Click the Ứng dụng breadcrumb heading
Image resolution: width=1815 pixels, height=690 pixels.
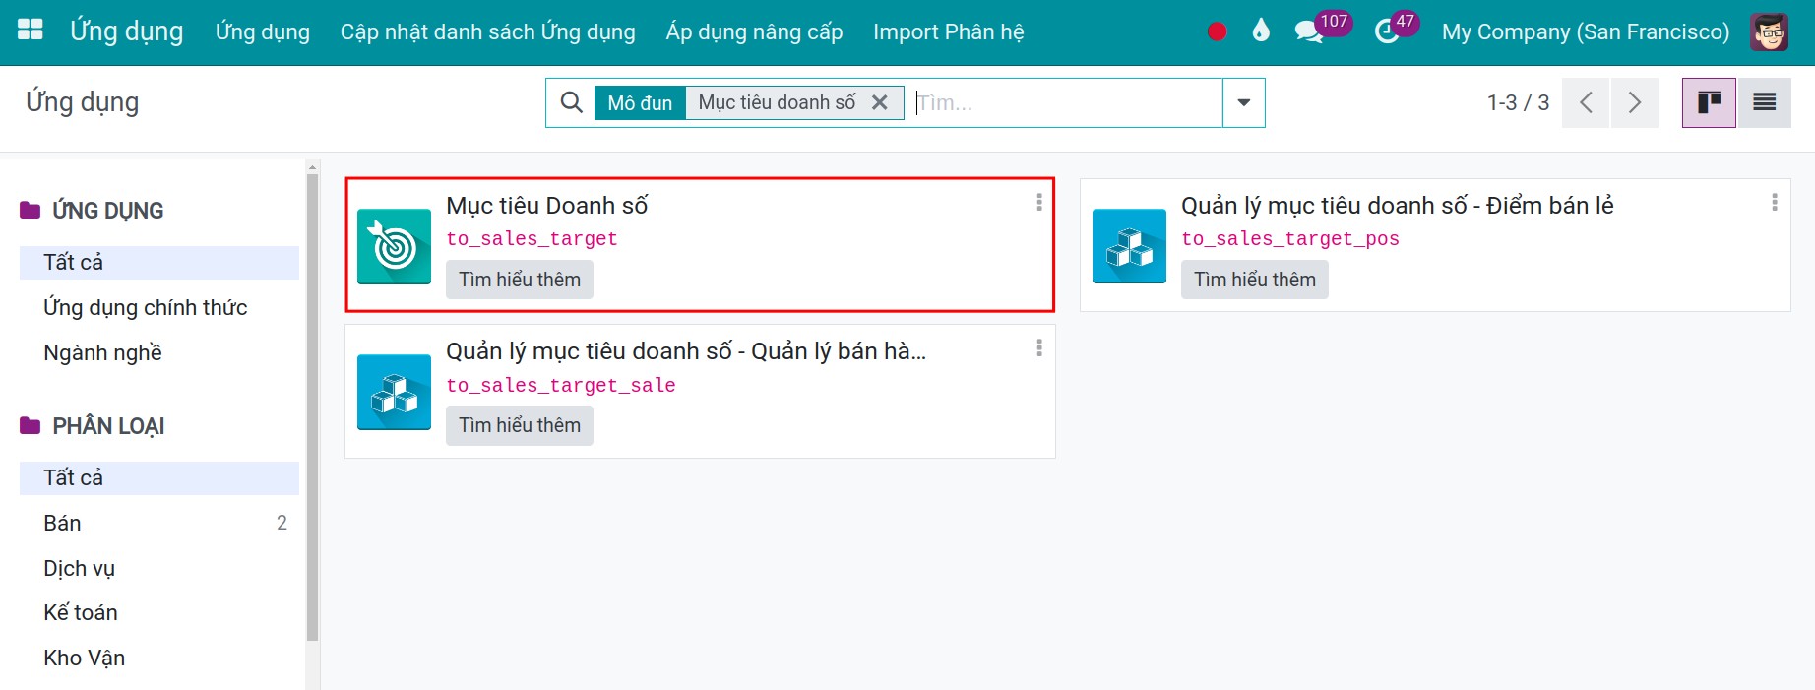pyautogui.click(x=83, y=102)
